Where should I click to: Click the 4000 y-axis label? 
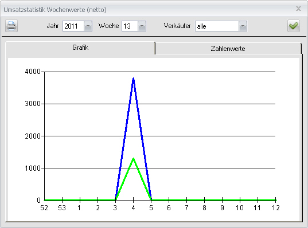click(x=33, y=72)
